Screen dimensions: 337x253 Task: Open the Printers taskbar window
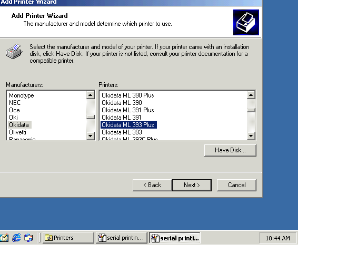pyautogui.click(x=67, y=238)
